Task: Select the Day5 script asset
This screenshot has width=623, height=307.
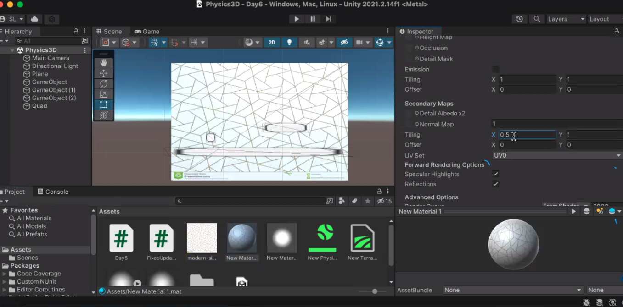Action: 121,242
